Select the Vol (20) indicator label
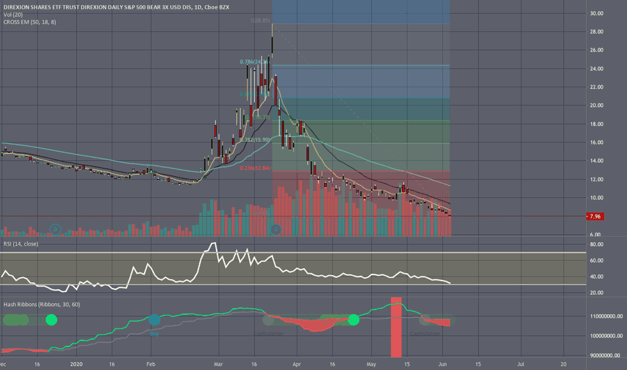This screenshot has height=370, width=627. click(13, 15)
